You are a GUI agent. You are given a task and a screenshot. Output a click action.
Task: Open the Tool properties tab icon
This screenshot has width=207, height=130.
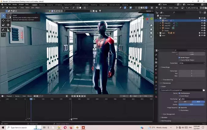156,55
